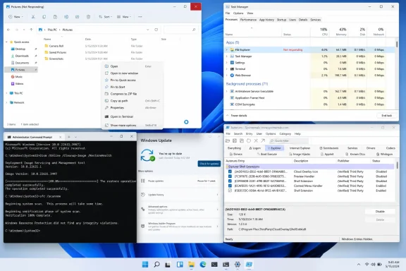The height and width of the screenshot is (271, 406).
Task: Check the last Shell Extension Enabled entry checkbox
Action: click(230, 191)
